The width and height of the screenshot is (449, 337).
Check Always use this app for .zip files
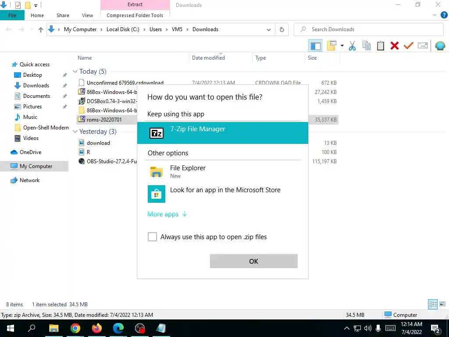click(x=152, y=237)
